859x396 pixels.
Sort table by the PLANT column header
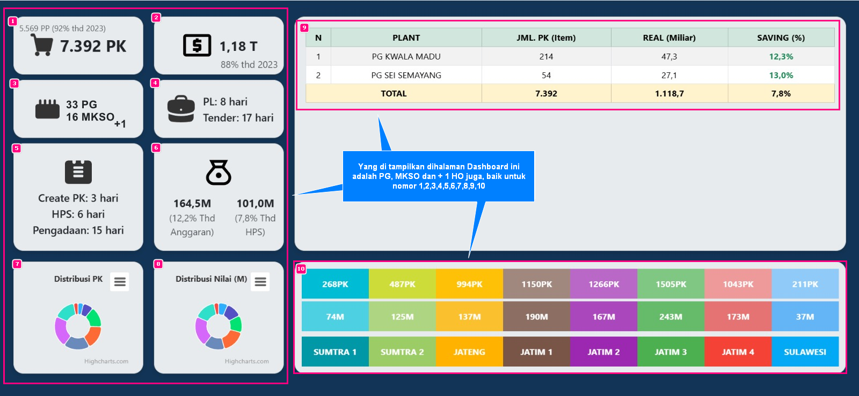pyautogui.click(x=406, y=38)
